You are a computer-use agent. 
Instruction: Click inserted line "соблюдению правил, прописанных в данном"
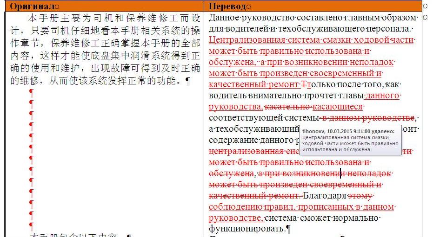click(301, 207)
